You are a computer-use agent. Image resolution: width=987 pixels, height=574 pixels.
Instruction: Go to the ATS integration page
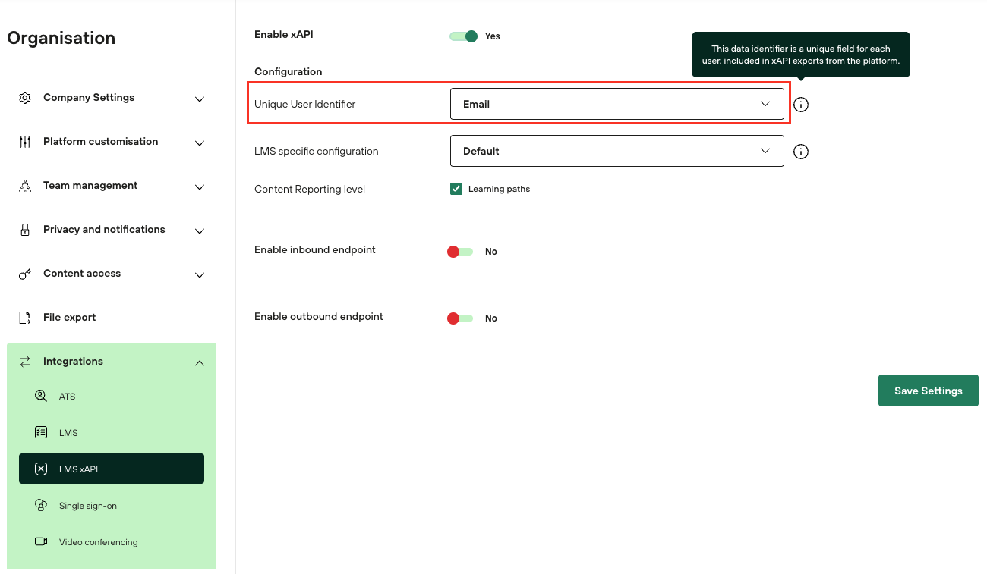click(67, 397)
